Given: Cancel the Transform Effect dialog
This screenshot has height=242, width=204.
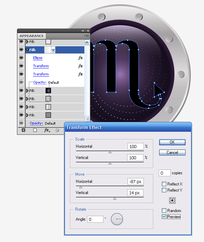Looking at the screenshot, I should [x=172, y=152].
